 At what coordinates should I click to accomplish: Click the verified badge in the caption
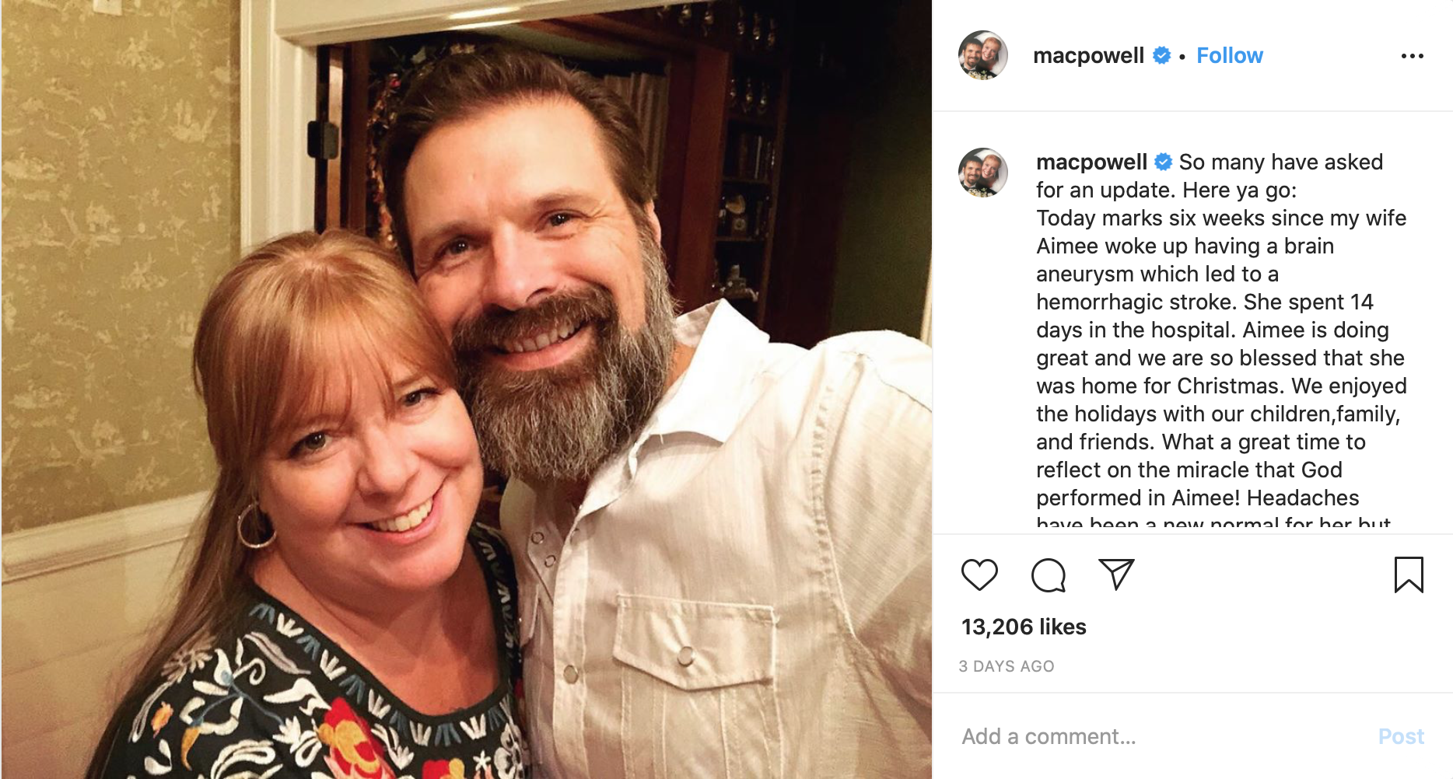[1164, 162]
